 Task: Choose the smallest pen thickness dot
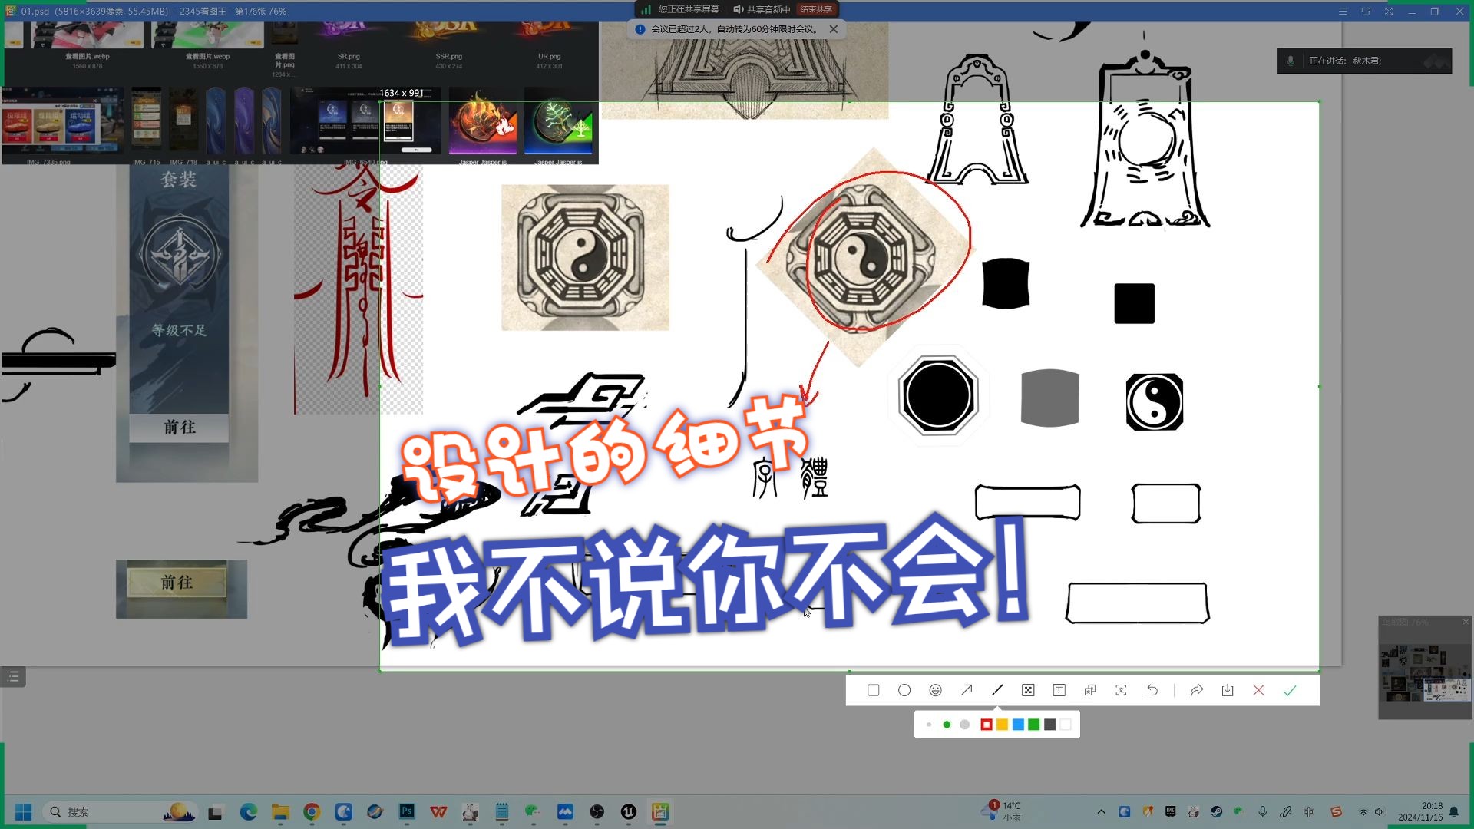pos(929,725)
